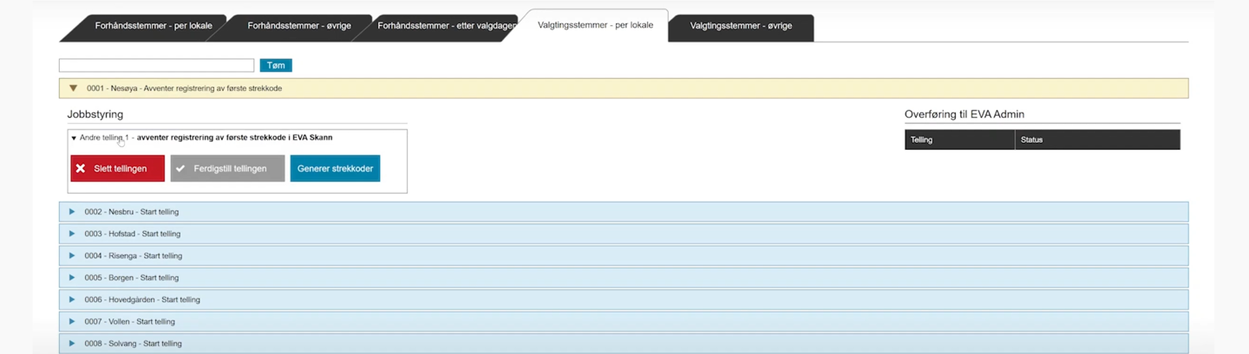1249x354 pixels.
Task: Open Forhåndsstemmer - per lokale tab
Action: point(153,26)
